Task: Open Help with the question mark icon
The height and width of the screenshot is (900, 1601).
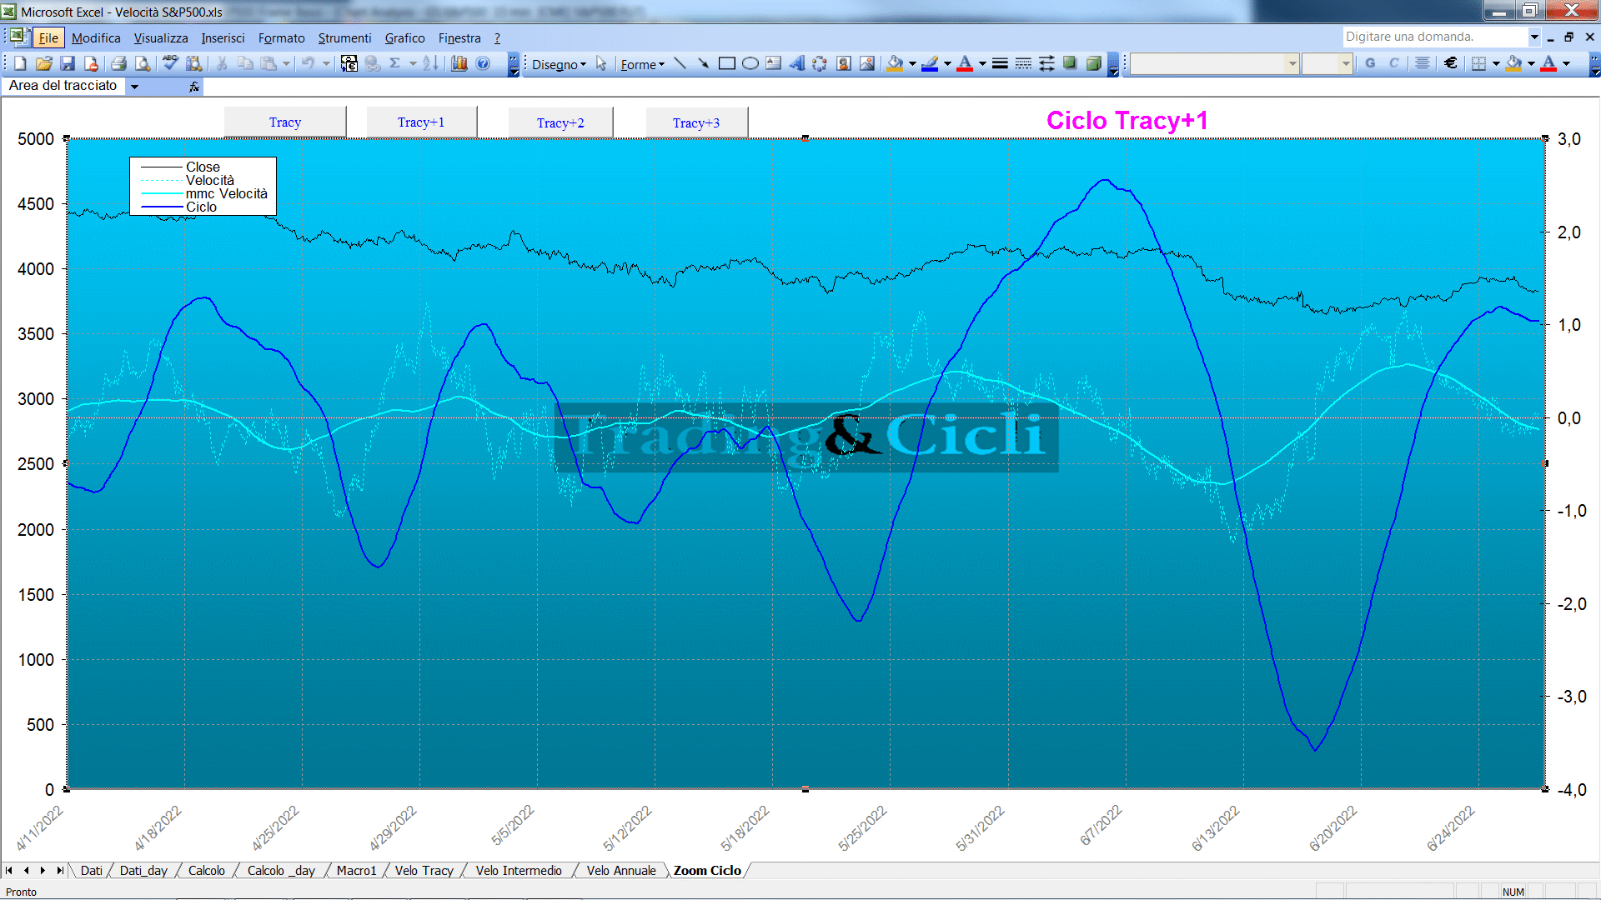Action: point(483,63)
